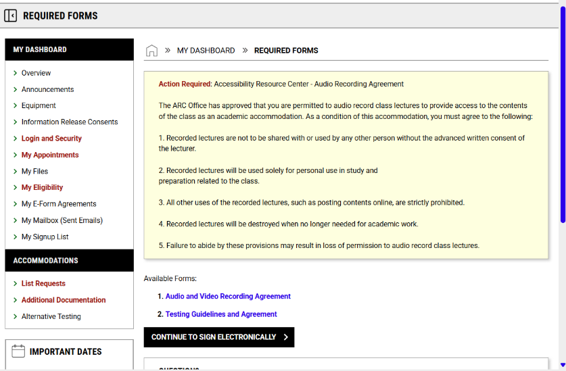The height and width of the screenshot is (371, 566).
Task: Open the Equipment page
Action: 39,105
